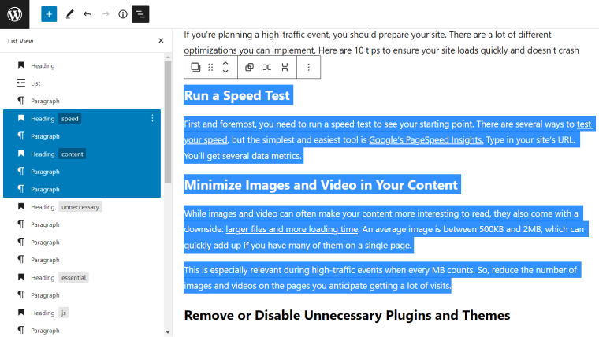Click the block type switcher icon in toolbar
This screenshot has width=599, height=337.
[x=195, y=67]
